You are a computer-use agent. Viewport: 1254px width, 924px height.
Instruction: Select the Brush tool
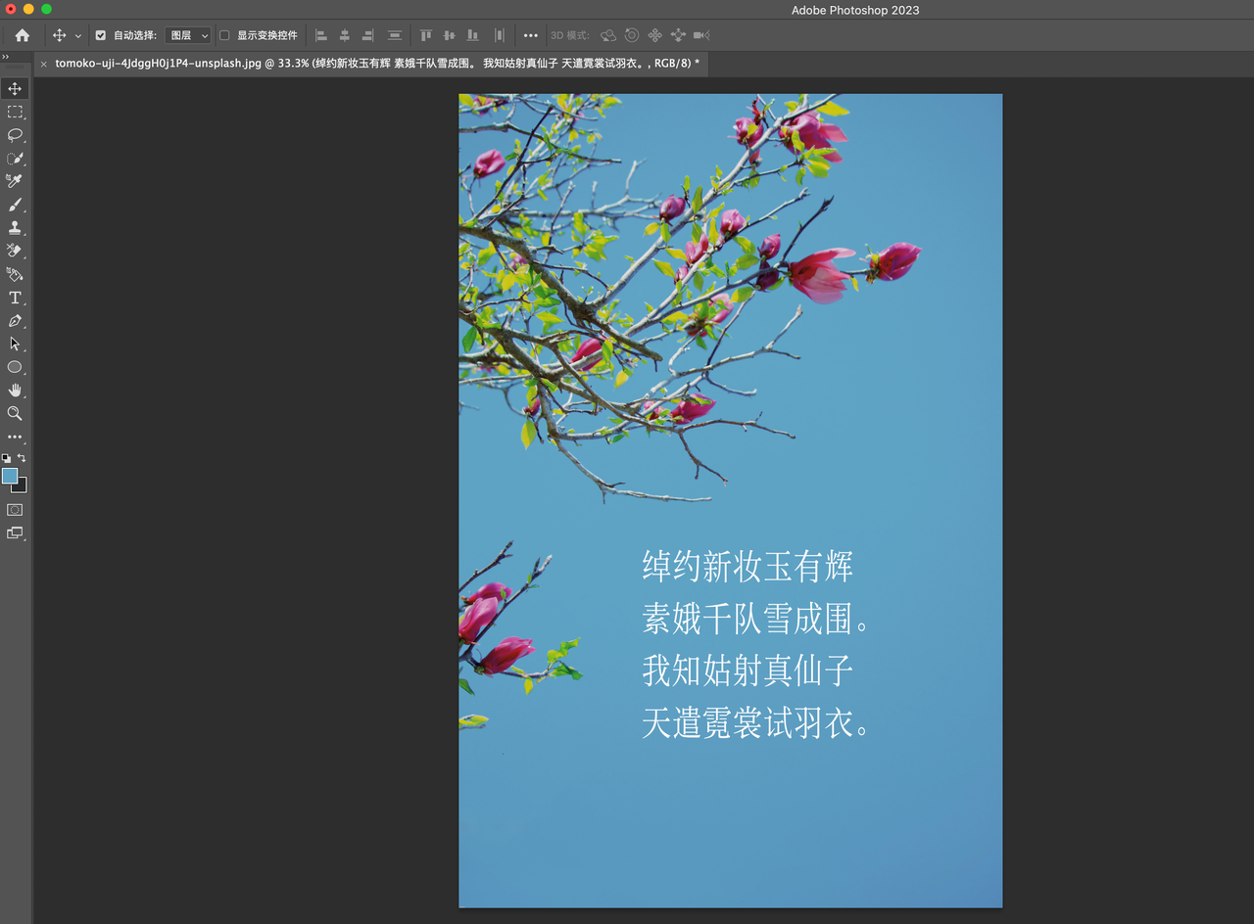(14, 204)
